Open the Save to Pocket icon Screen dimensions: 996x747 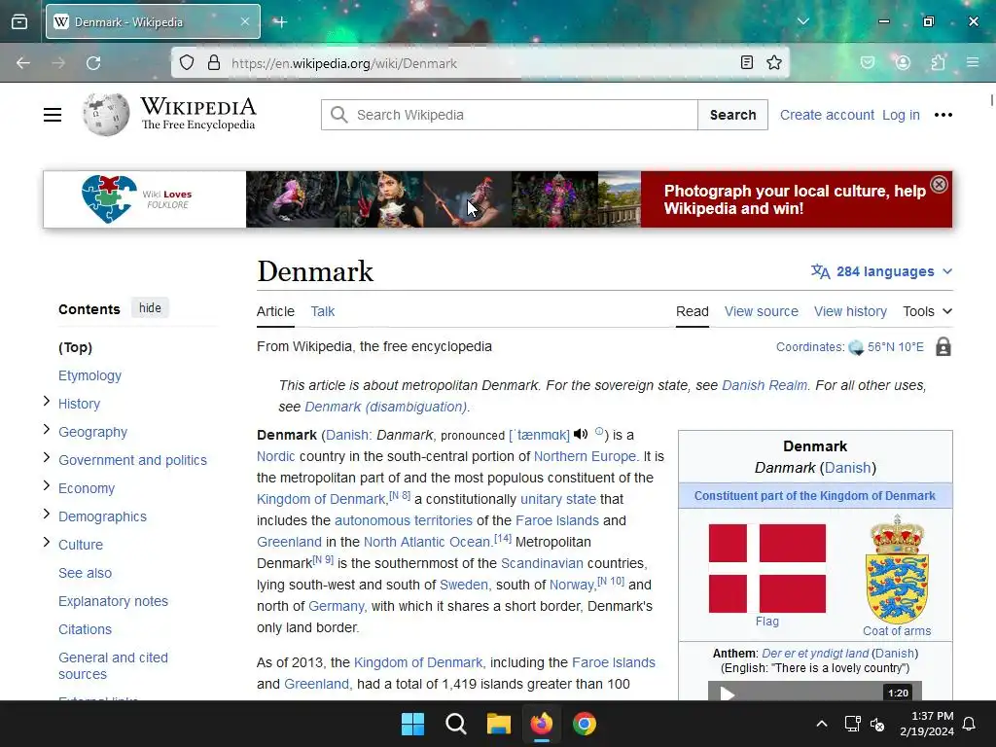coord(868,62)
